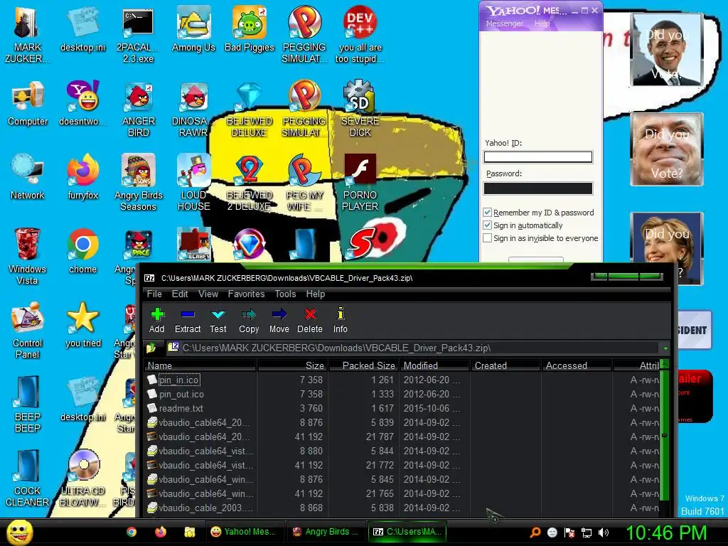
Task: Click the Password input field
Action: point(538,188)
